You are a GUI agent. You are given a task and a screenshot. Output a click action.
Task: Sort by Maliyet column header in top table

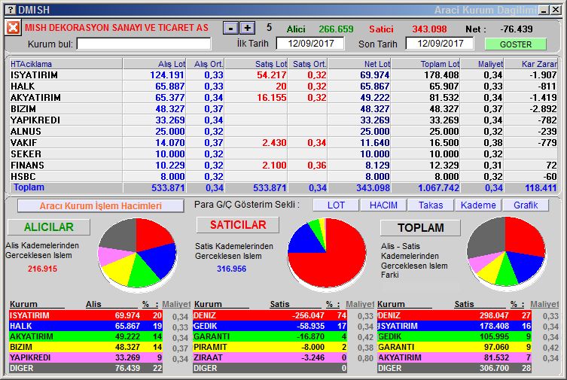click(x=482, y=64)
